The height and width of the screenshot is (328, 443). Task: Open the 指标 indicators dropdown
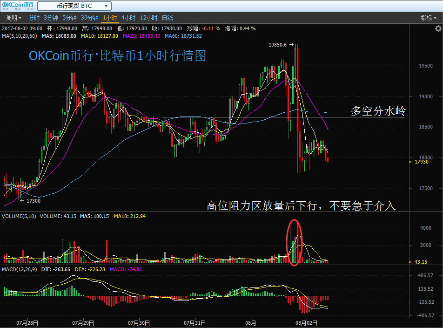point(429,18)
